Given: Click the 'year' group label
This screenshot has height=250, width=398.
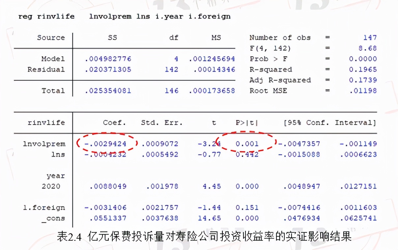Looking at the screenshot, I should 56,176.
